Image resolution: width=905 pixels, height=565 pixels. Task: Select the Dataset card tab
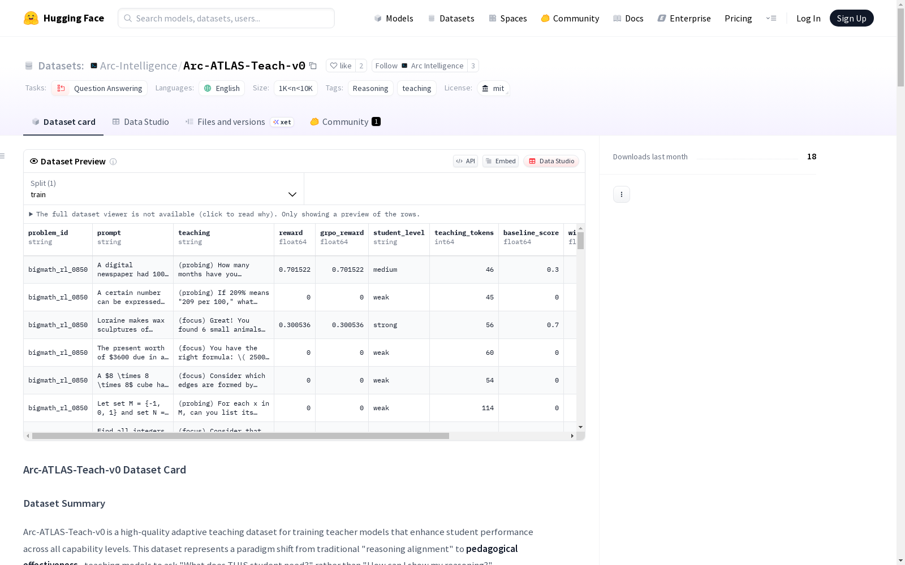point(63,121)
